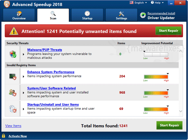Switch to the Startup tab
188x140 pixels.
tap(87, 15)
